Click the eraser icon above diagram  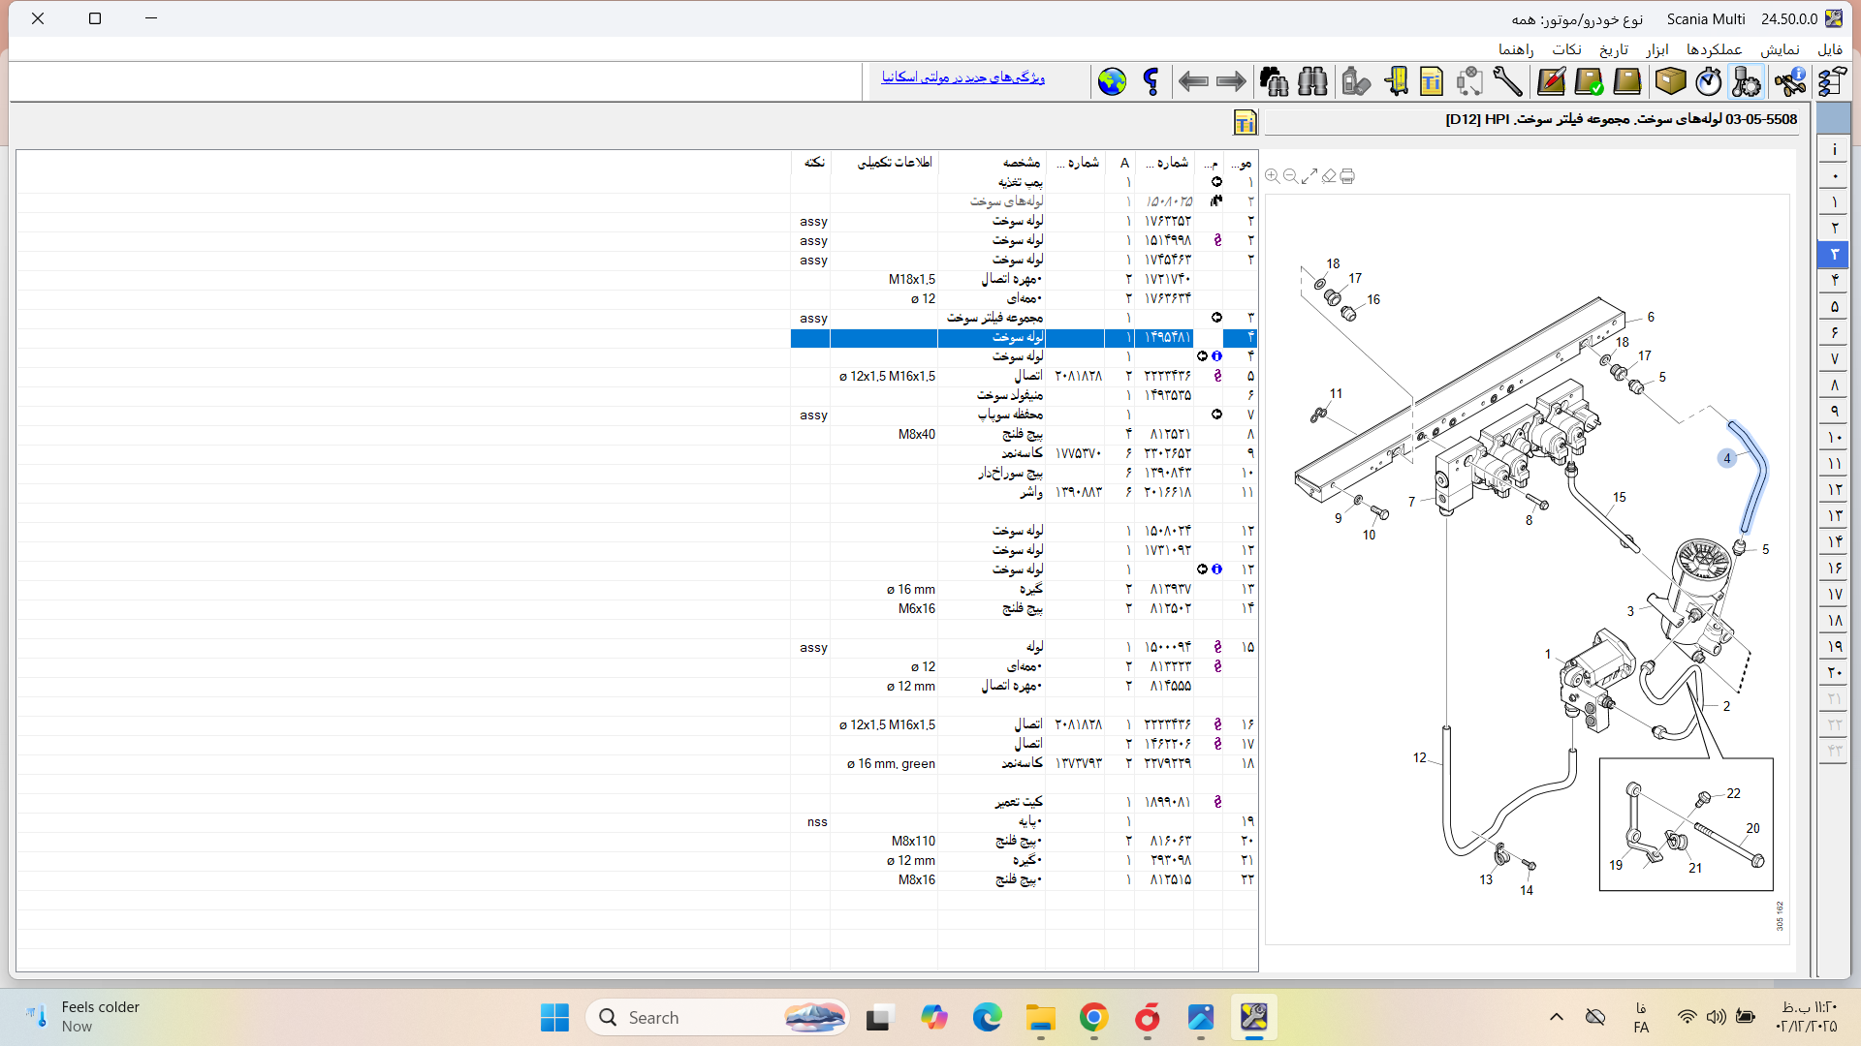(x=1329, y=176)
